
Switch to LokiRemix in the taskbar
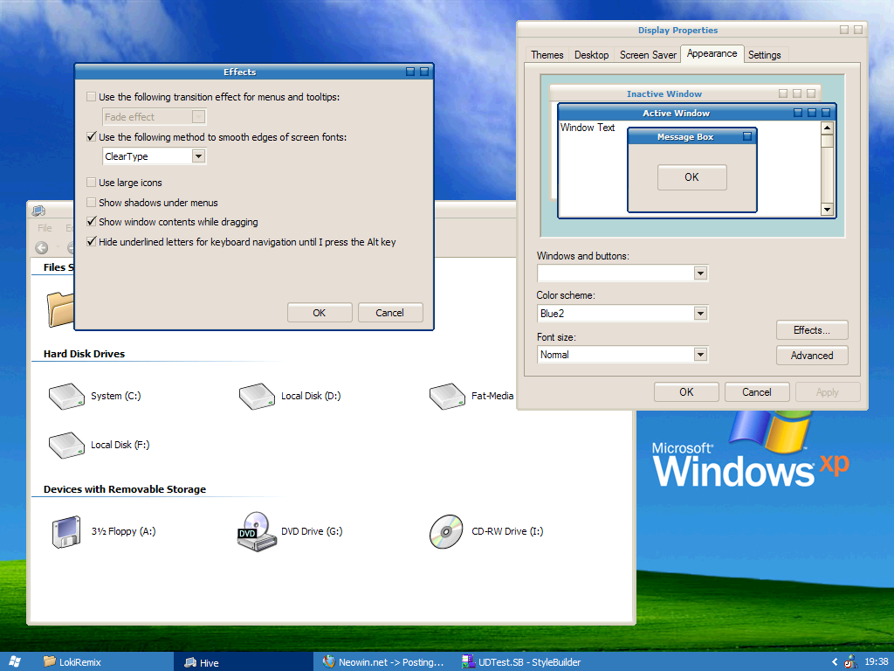tap(79, 662)
